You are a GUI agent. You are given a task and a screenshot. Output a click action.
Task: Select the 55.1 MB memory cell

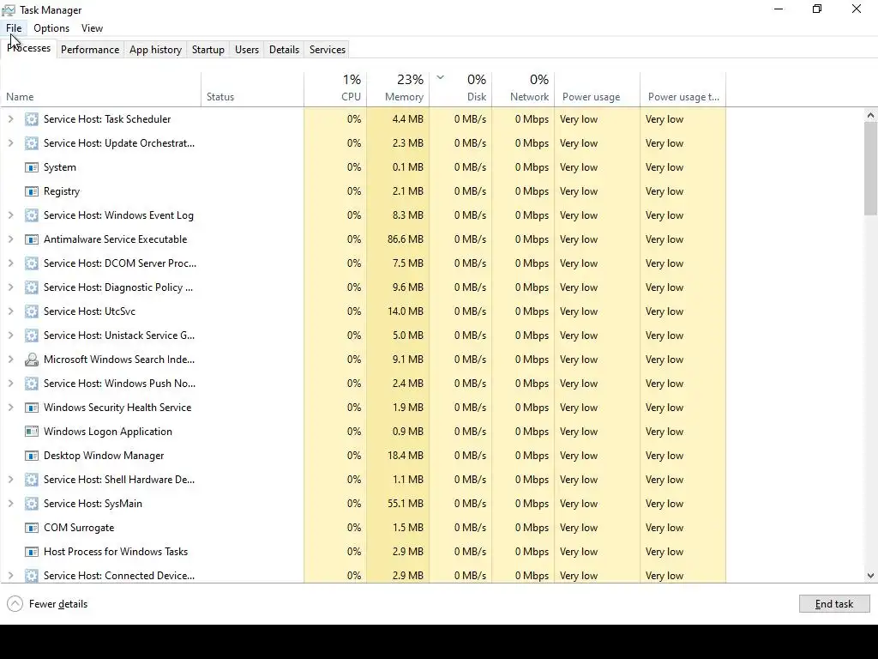[x=398, y=504]
